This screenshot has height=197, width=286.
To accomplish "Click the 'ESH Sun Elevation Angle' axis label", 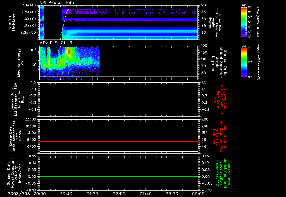I will click(x=215, y=22).
